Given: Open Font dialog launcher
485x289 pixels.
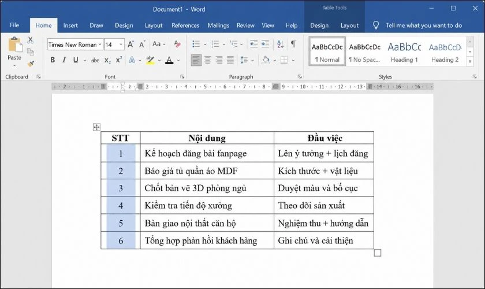Looking at the screenshot, I should [x=182, y=76].
